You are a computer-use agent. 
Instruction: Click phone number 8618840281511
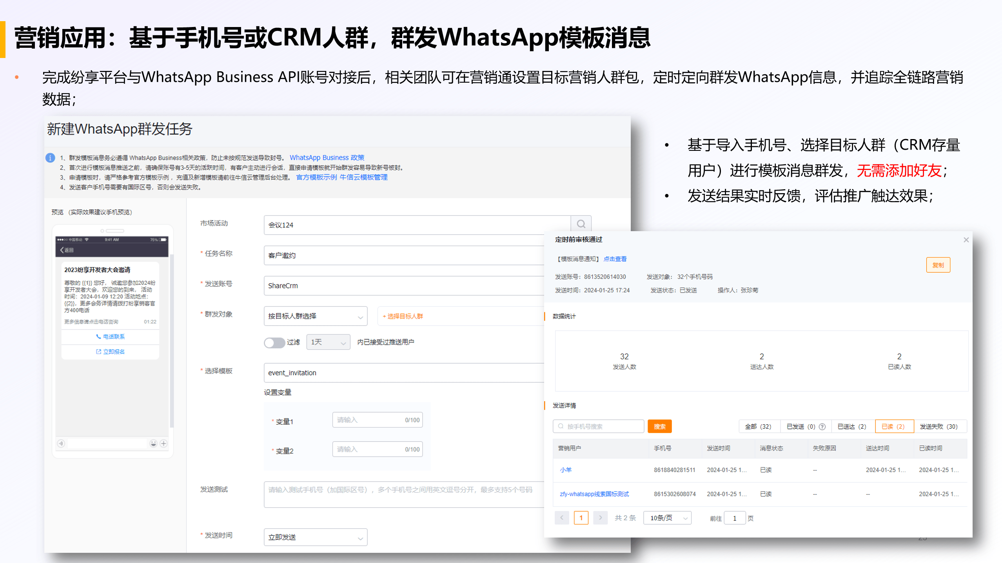pyautogui.click(x=674, y=470)
